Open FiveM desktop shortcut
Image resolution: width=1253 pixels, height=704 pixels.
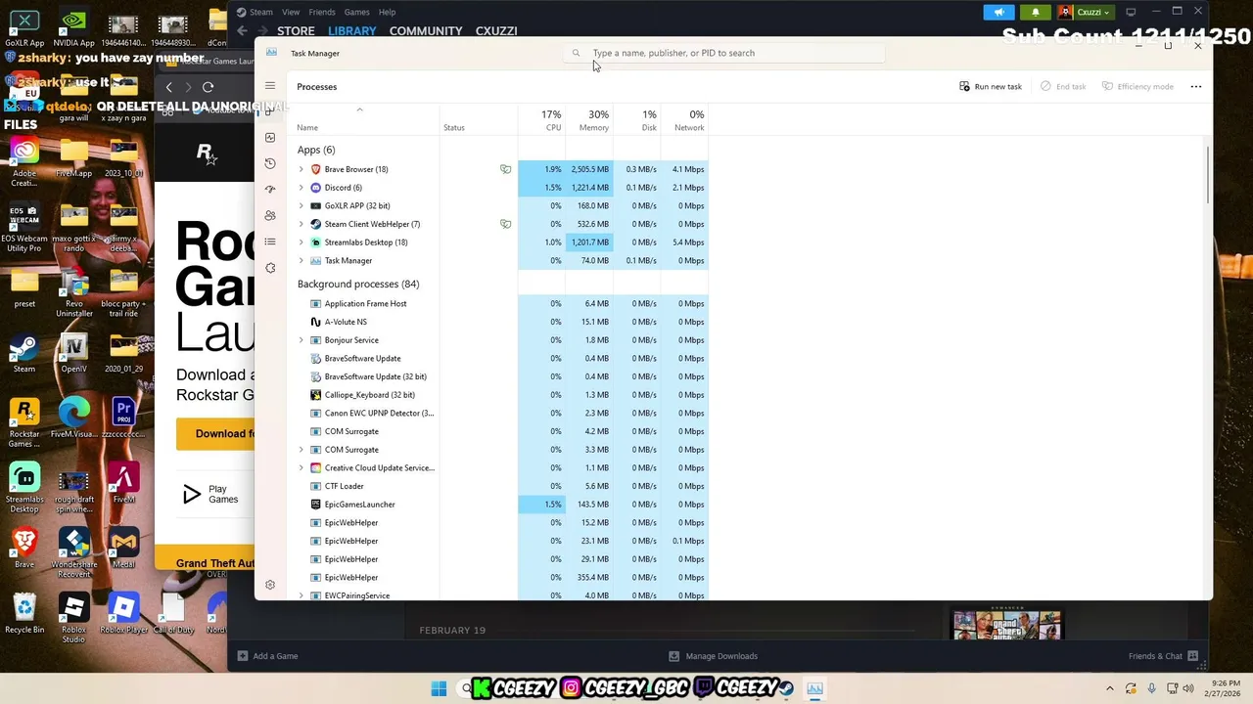point(123,484)
